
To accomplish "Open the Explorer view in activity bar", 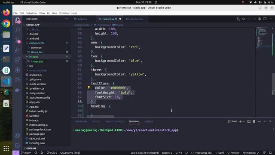I will click(x=17, y=21).
